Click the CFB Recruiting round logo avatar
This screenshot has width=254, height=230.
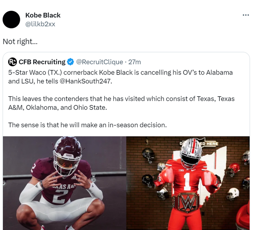coord(12,62)
